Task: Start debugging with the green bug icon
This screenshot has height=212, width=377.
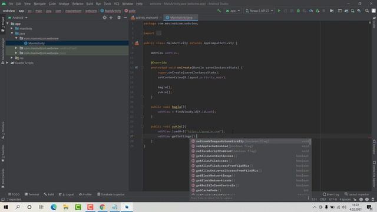Action: (298, 11)
